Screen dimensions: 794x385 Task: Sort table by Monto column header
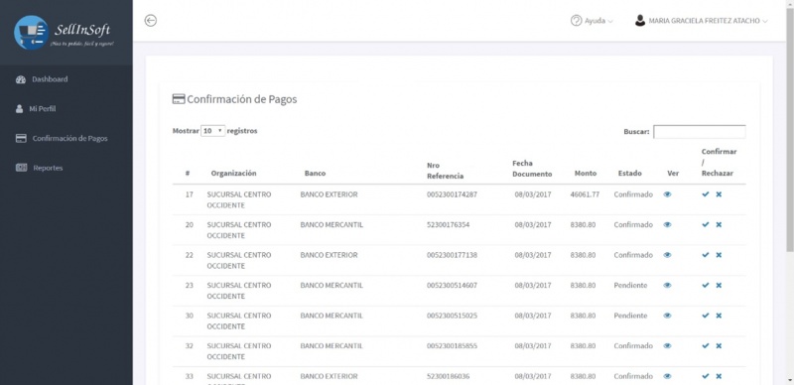(586, 174)
